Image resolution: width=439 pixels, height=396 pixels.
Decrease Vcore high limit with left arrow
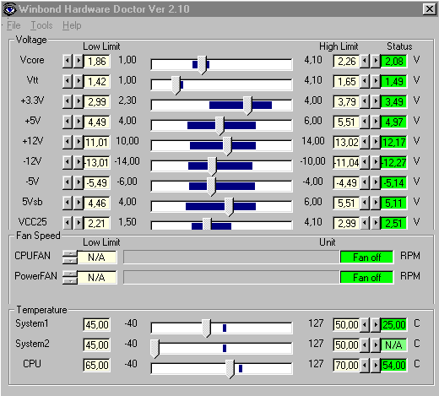(x=365, y=61)
